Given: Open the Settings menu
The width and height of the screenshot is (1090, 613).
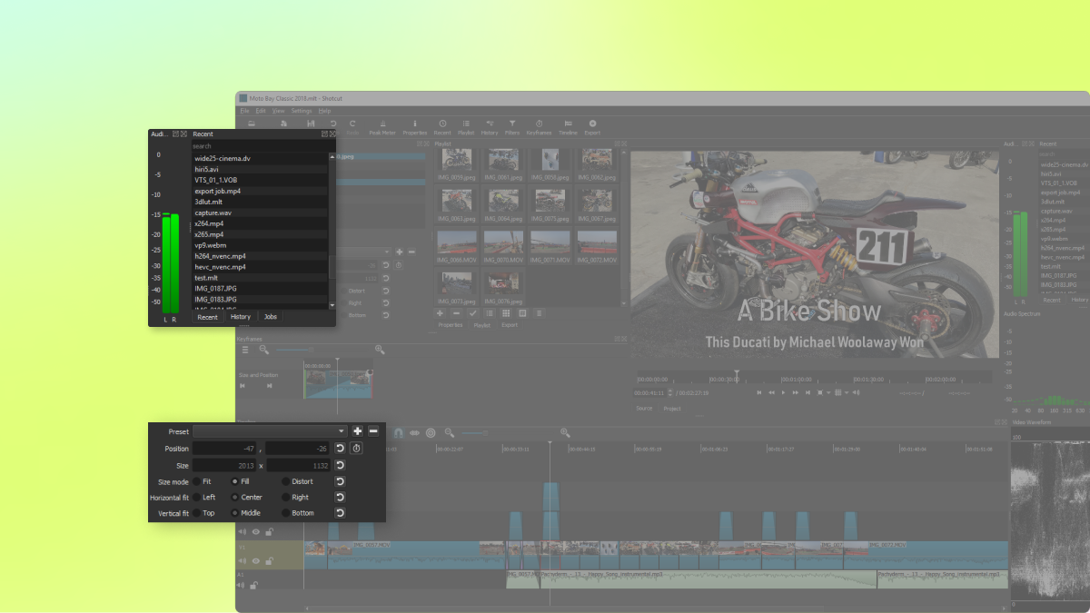Looking at the screenshot, I should coord(302,111).
